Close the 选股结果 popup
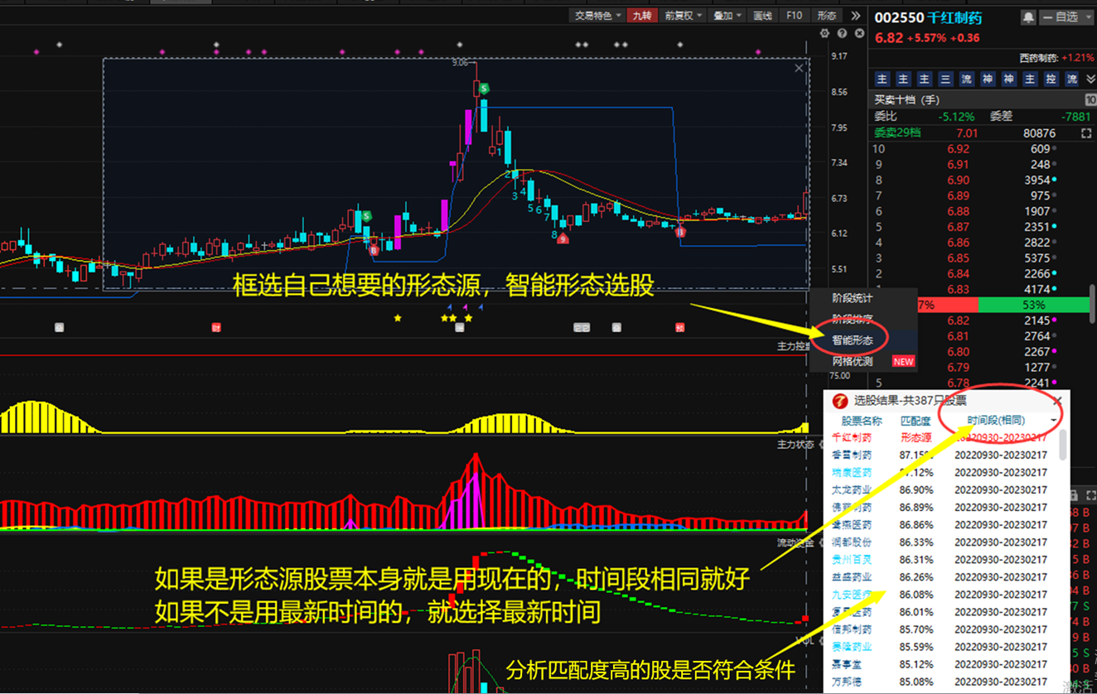The image size is (1097, 694). [1058, 400]
